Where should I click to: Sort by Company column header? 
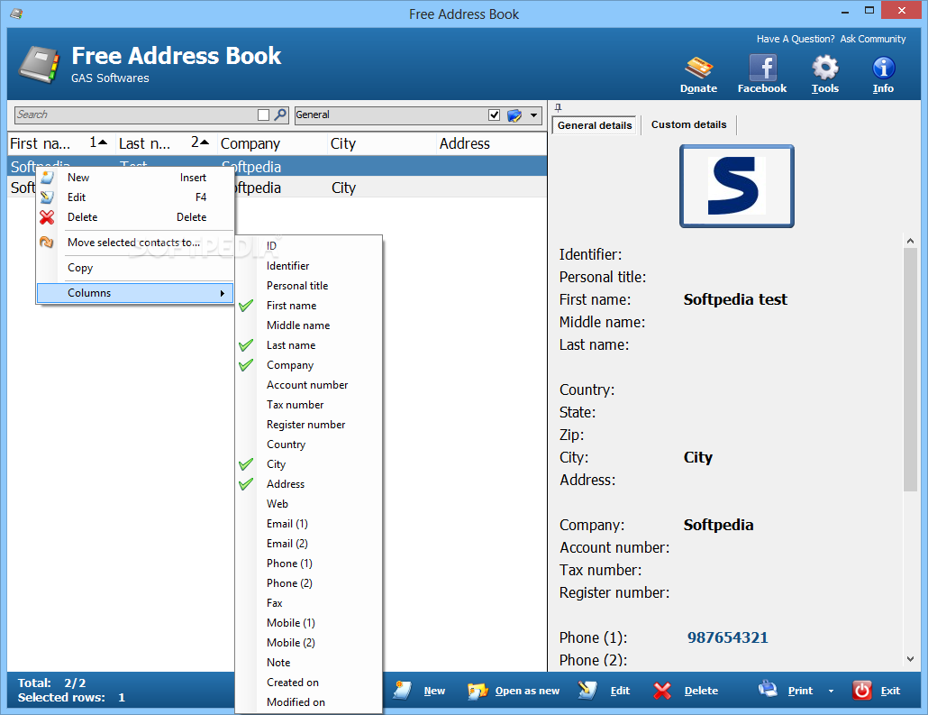pos(272,143)
